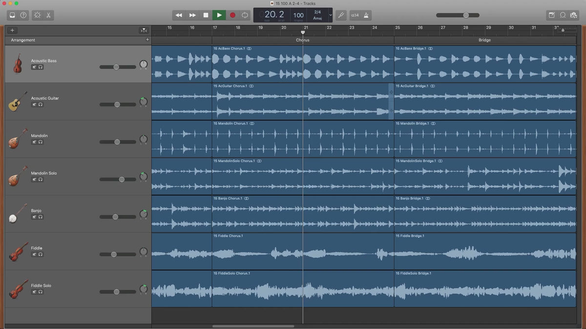Open Smart Controls

tap(38, 15)
